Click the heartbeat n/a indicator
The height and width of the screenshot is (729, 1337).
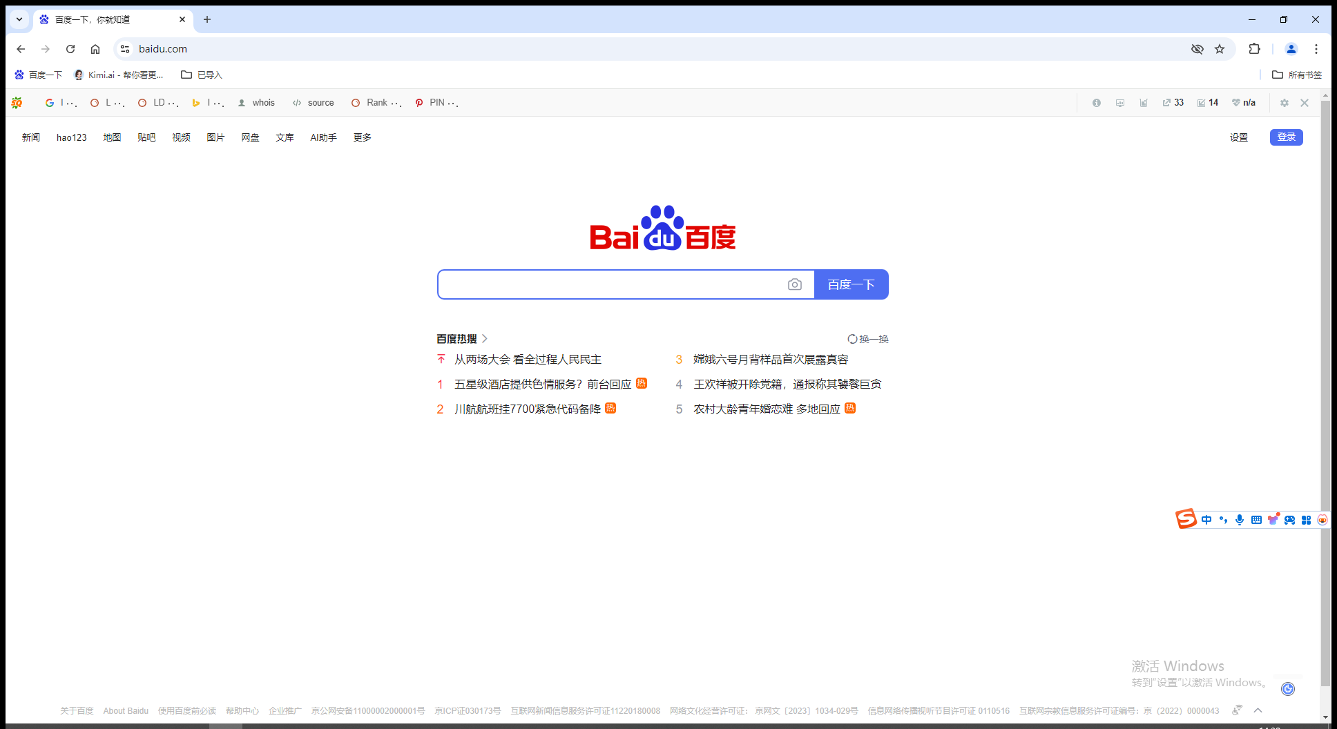tap(1244, 103)
